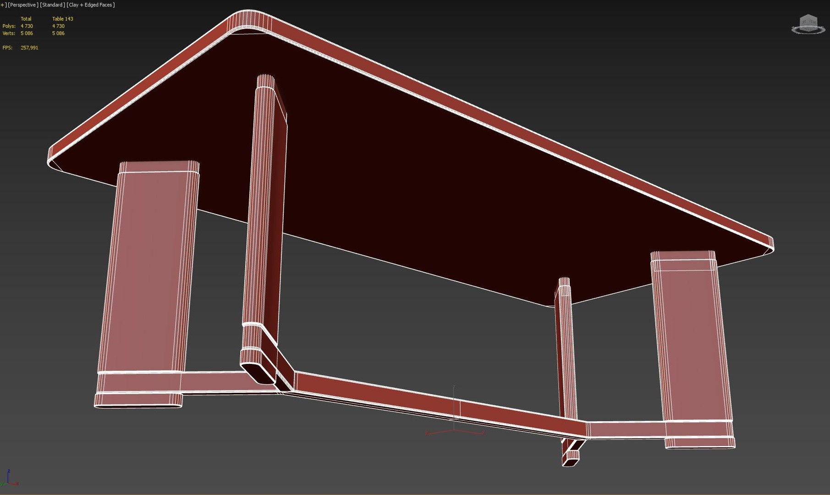The height and width of the screenshot is (495, 830).
Task: Click the "Total" statistics column header
Action: pos(26,19)
